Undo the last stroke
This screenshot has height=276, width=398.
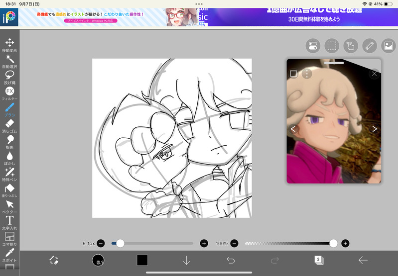tap(231, 260)
